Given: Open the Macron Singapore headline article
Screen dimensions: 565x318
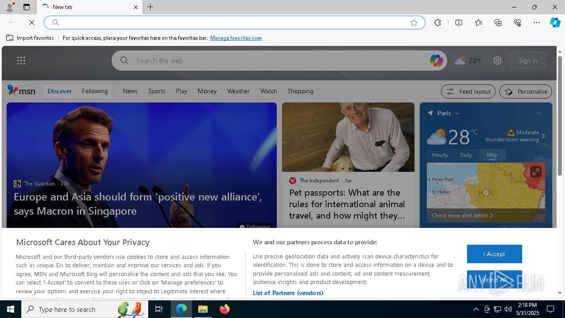Looking at the screenshot, I should [138, 204].
